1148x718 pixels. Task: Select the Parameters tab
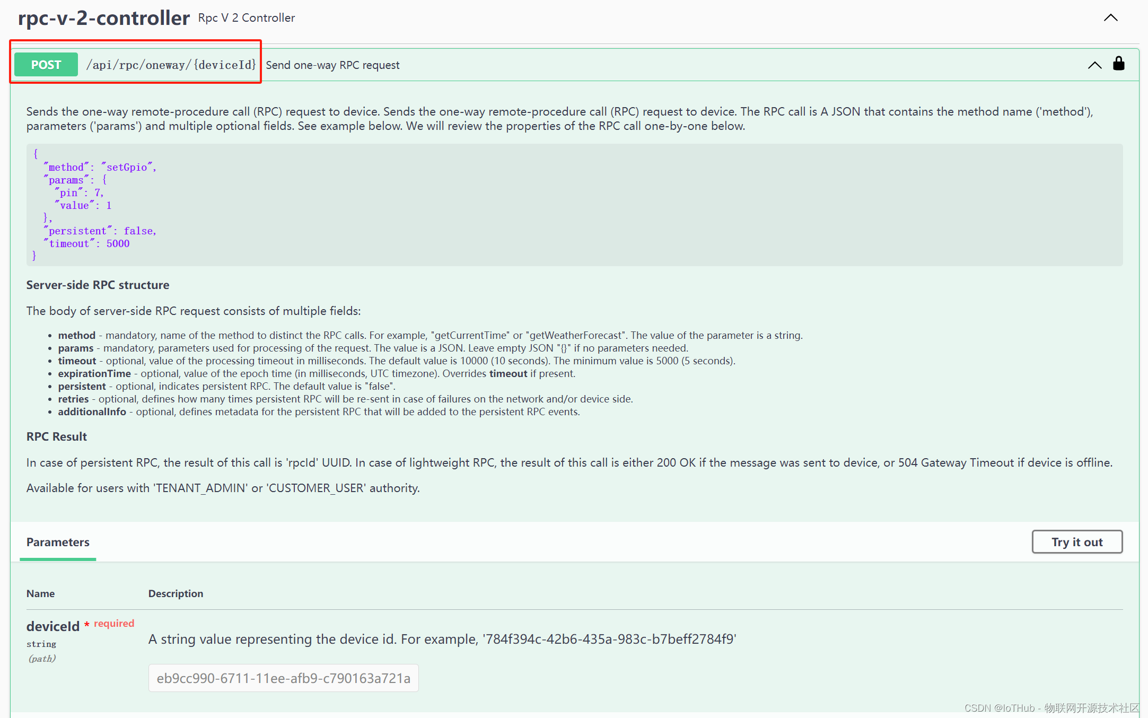pos(58,542)
